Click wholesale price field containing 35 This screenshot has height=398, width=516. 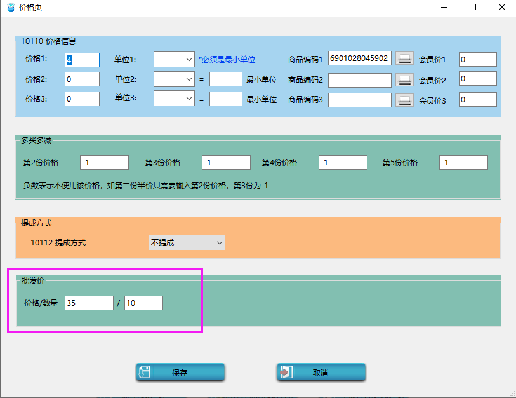89,303
